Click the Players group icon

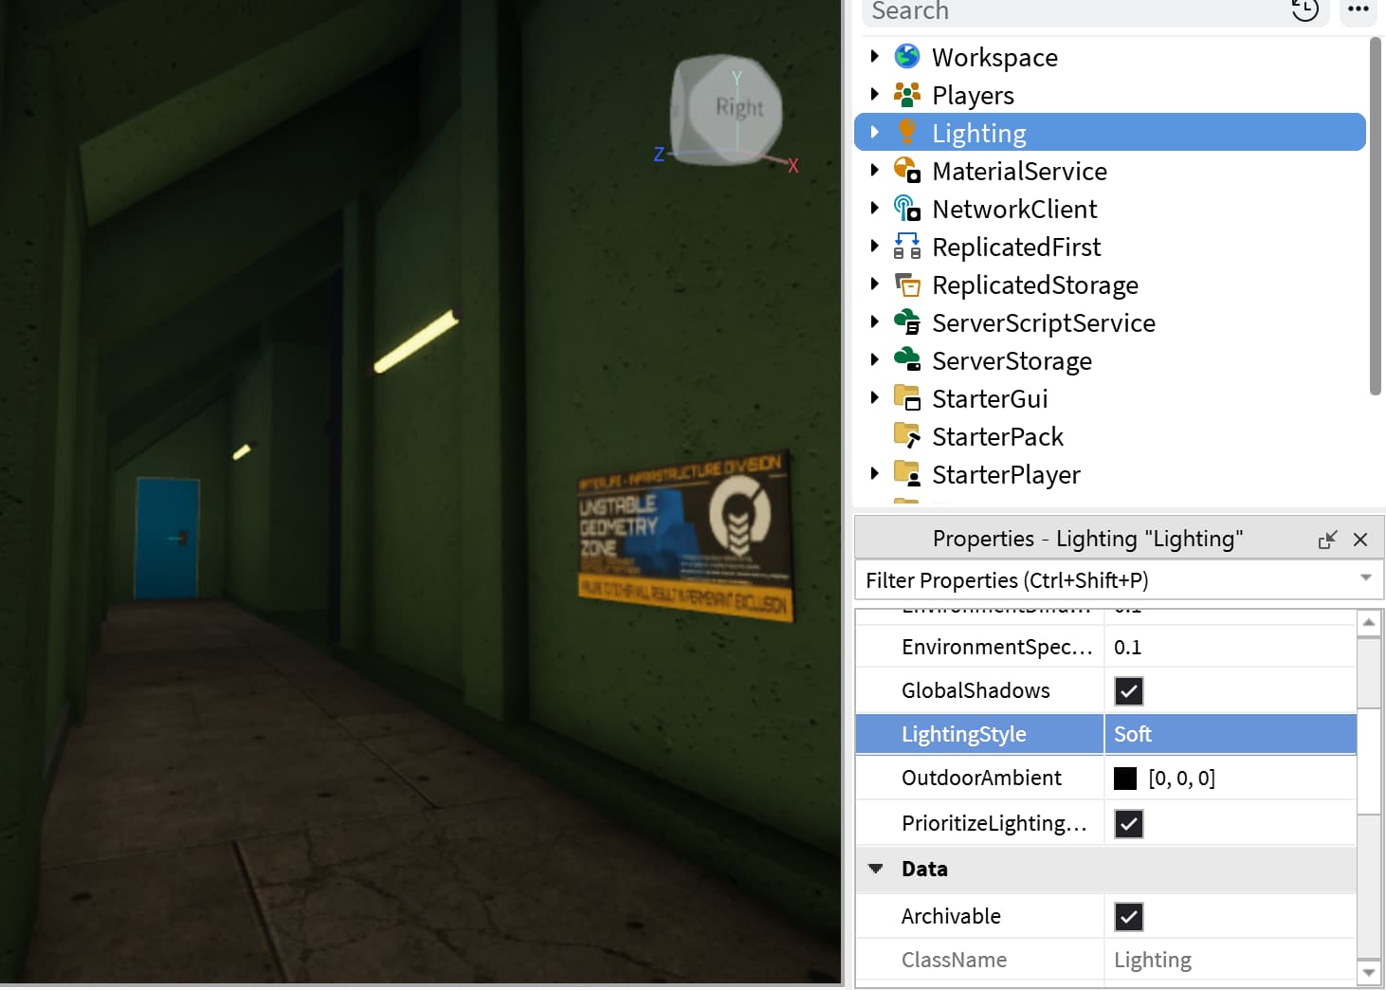[x=907, y=95]
